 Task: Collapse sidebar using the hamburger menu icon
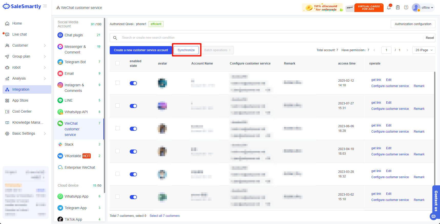pyautogui.click(x=45, y=6)
